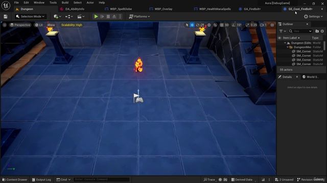This screenshot has width=327, height=183.
Task: Select the first SM_Corner actor row
Action: (x=301, y=51)
